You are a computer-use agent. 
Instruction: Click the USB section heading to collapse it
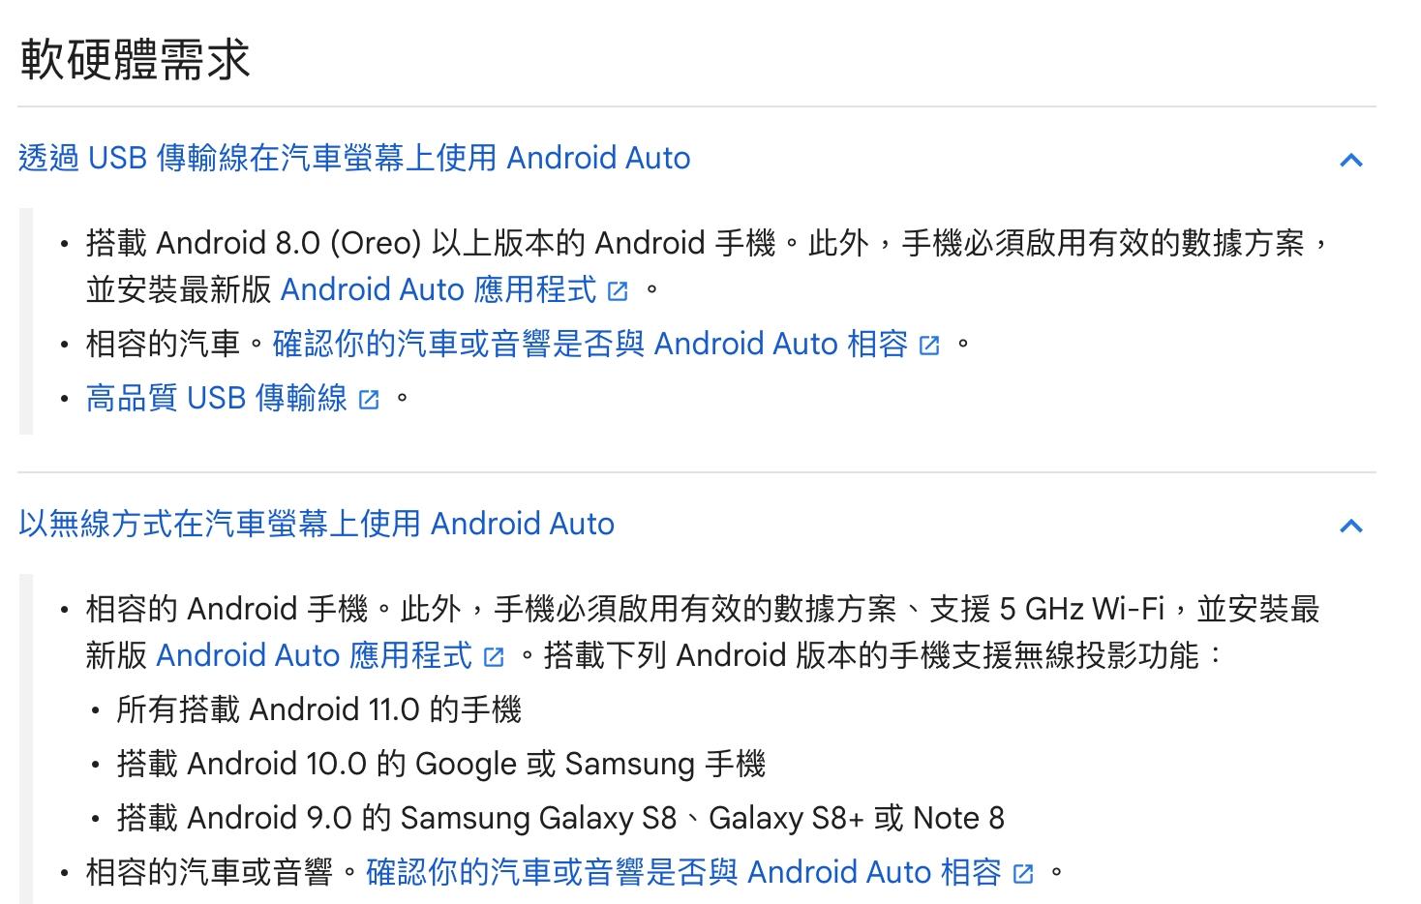(354, 158)
